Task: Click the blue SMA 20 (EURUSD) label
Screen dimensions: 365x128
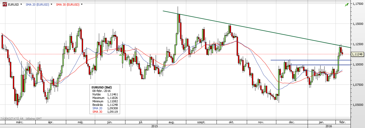Action: pyautogui.click(x=37, y=5)
